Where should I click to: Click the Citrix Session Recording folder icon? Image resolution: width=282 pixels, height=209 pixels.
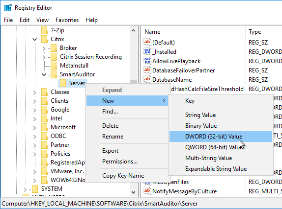click(54, 57)
